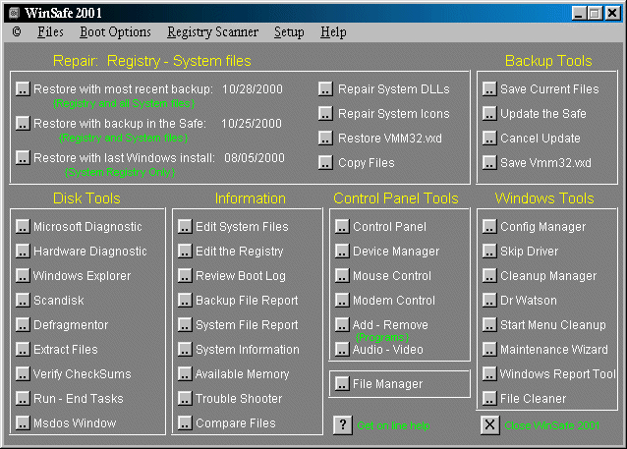
Task: Open the Registry Scanner menu
Action: [x=212, y=32]
